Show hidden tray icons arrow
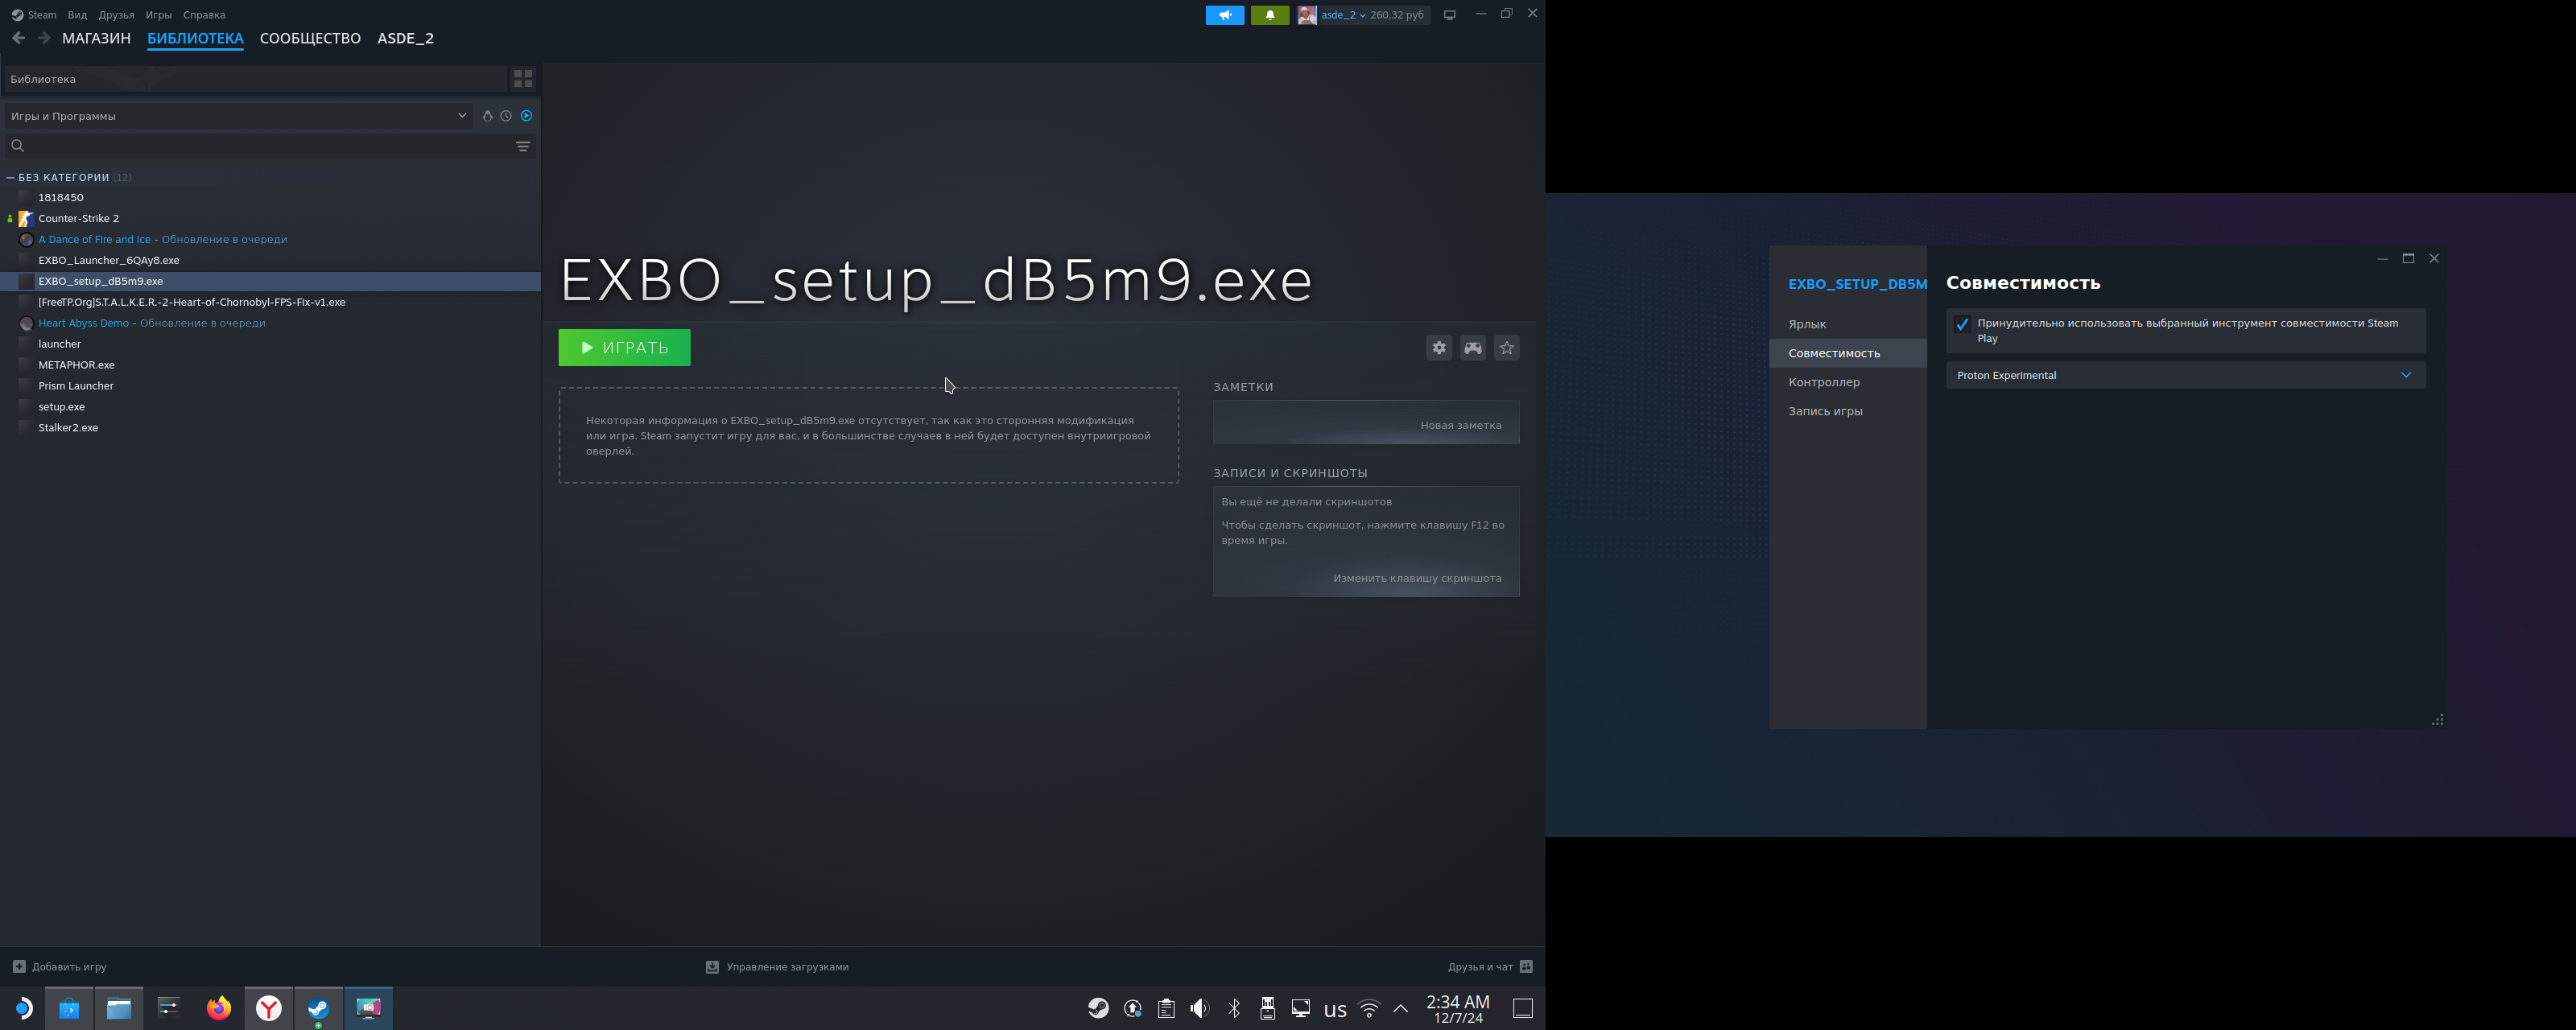 tap(1401, 1008)
